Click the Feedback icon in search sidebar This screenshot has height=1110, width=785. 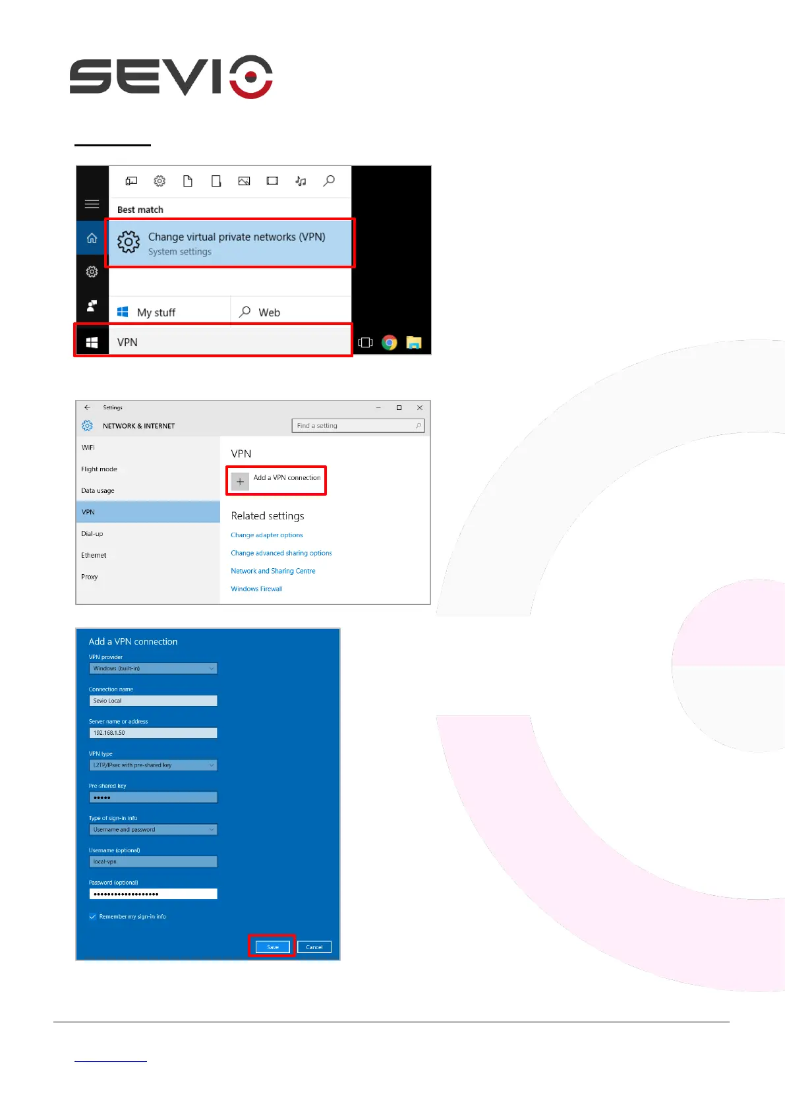point(92,305)
